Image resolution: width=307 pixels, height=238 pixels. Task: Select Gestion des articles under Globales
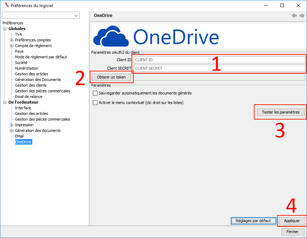coord(32,74)
